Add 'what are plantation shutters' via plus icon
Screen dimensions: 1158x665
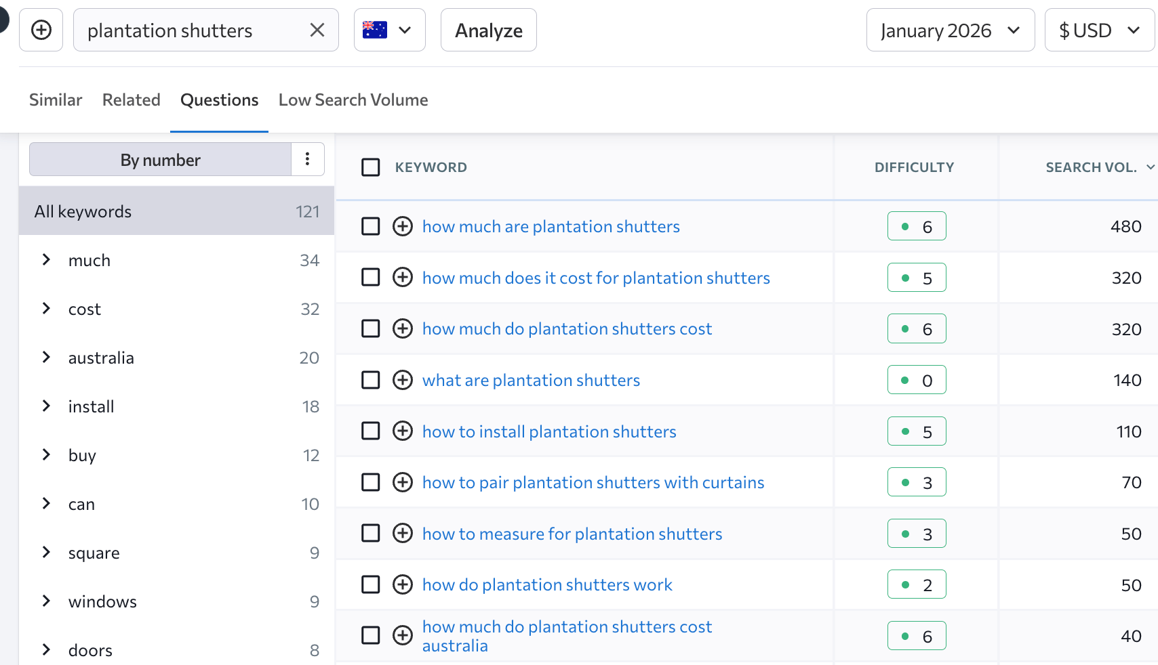(403, 380)
